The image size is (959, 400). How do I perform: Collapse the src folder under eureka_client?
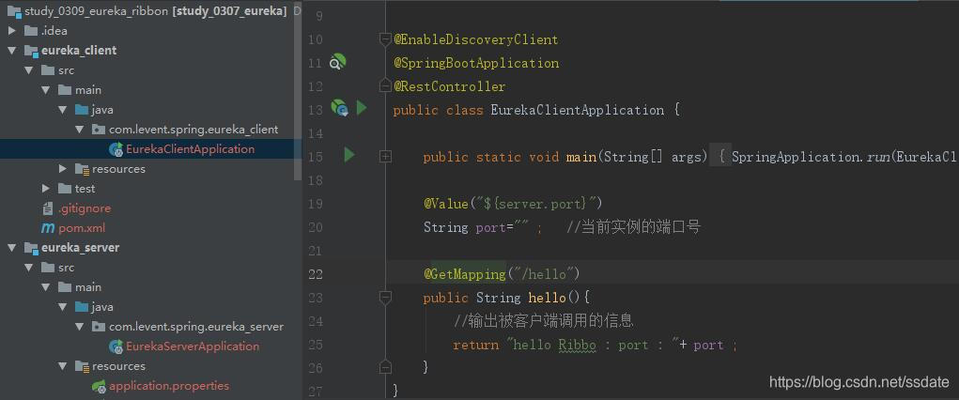click(x=29, y=70)
